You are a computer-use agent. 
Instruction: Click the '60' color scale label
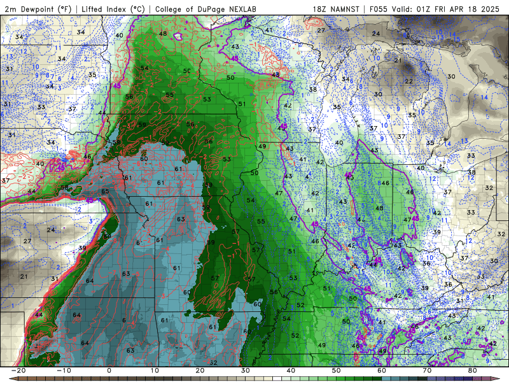tap(382, 371)
